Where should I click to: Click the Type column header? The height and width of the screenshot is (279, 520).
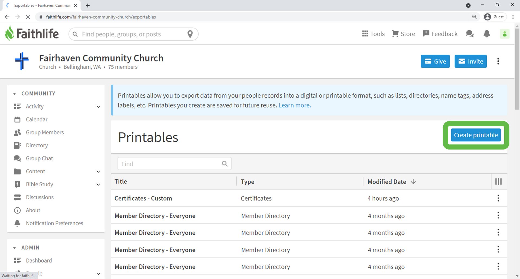coord(248,182)
